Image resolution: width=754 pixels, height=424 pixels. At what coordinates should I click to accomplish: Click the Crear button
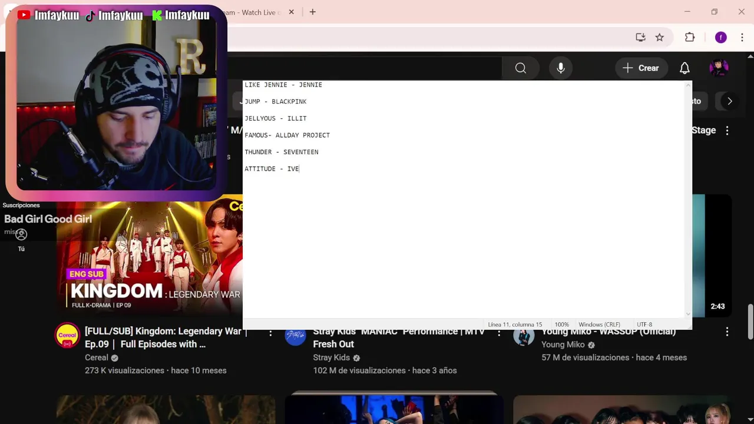click(641, 68)
